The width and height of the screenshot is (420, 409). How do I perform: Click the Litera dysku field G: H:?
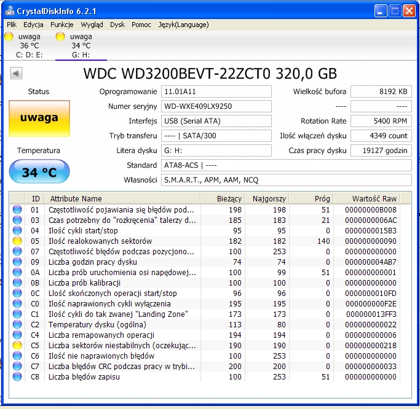216,150
